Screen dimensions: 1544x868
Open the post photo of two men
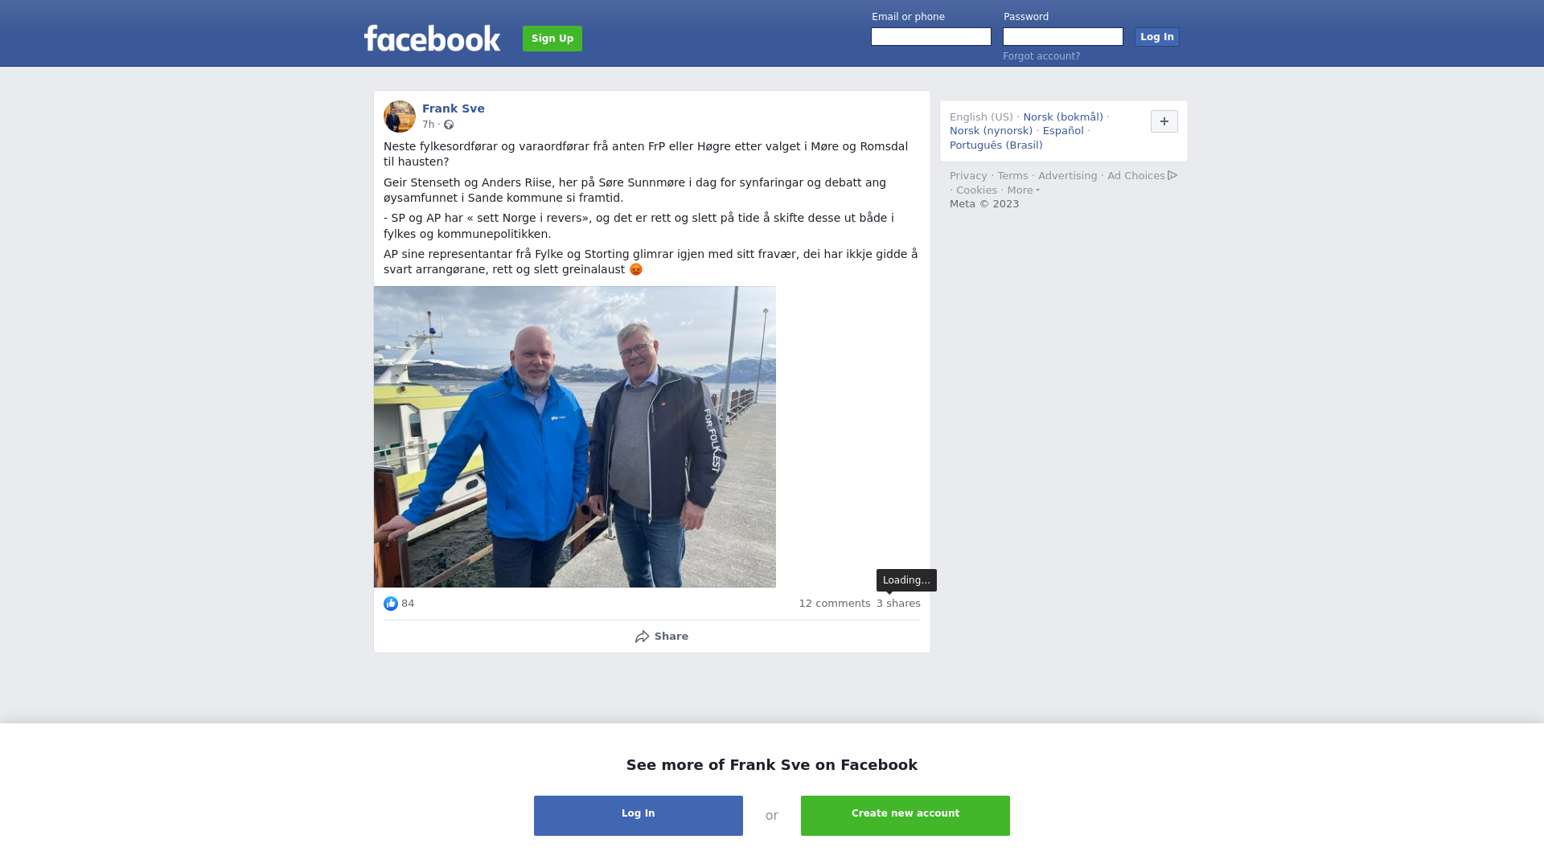pyautogui.click(x=575, y=437)
